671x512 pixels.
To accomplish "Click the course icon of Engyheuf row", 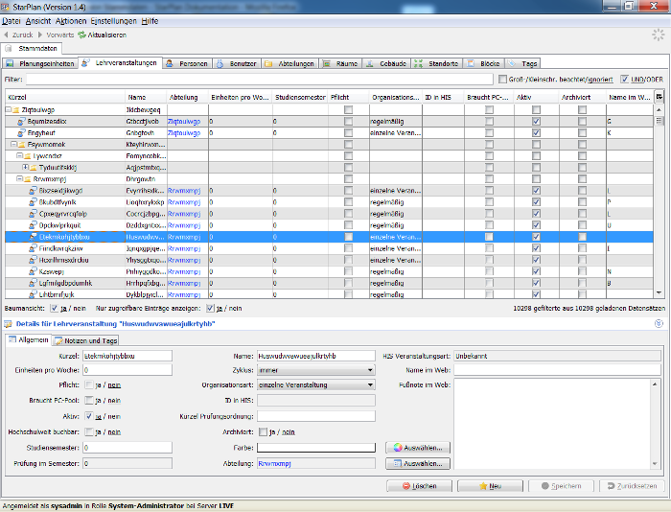I will (22, 133).
